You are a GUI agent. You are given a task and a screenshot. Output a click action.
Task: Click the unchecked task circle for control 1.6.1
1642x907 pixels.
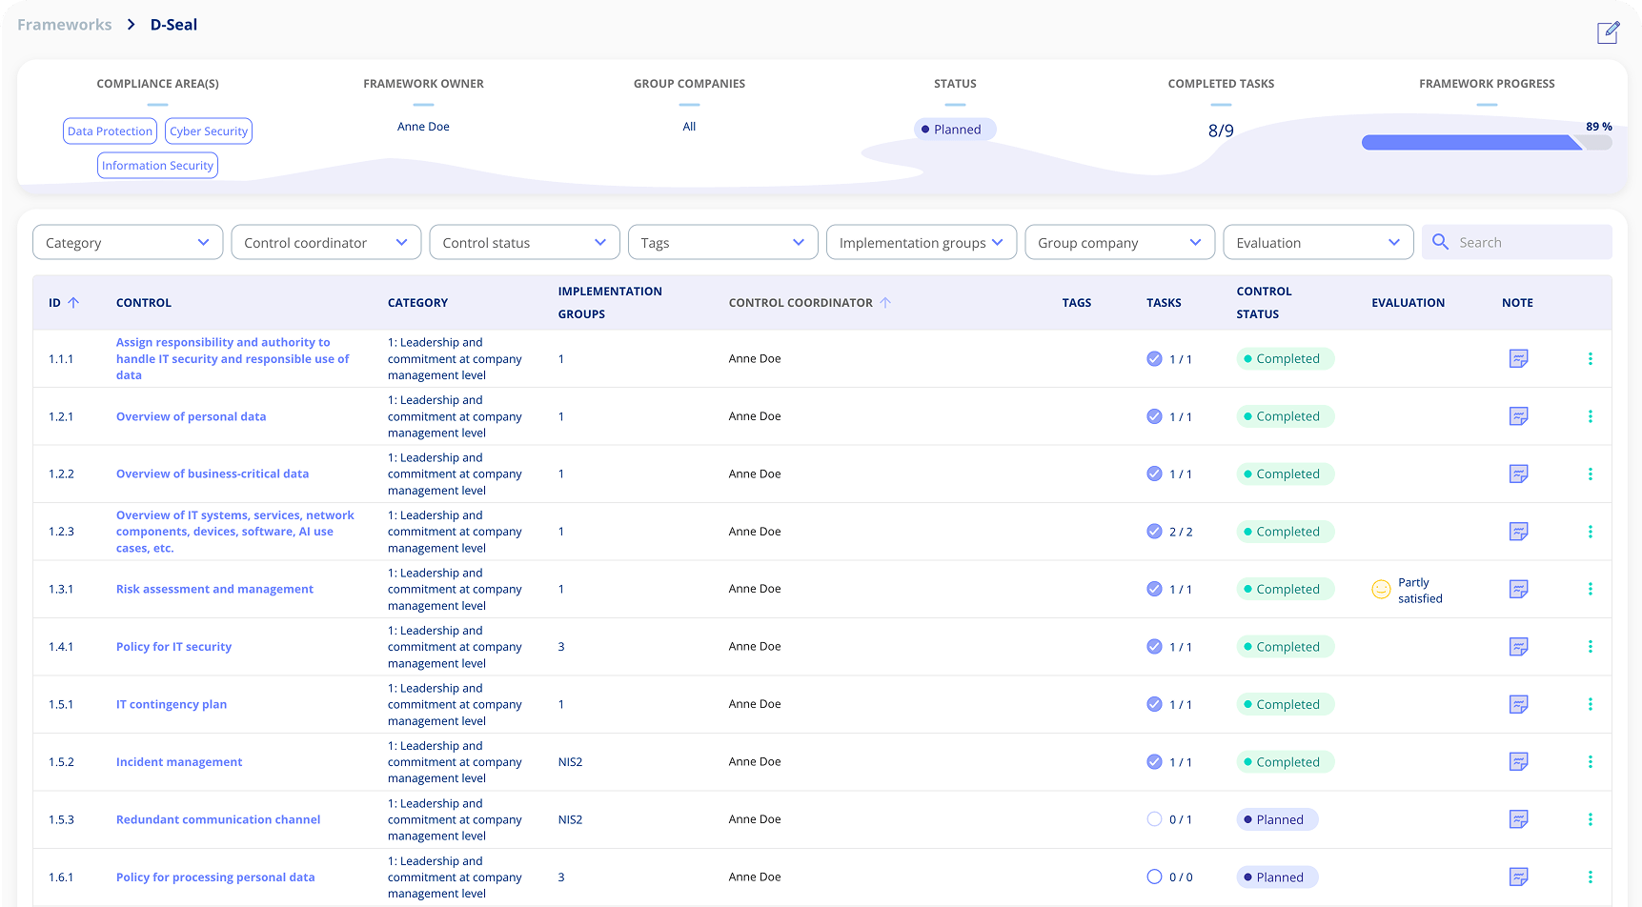tap(1153, 877)
